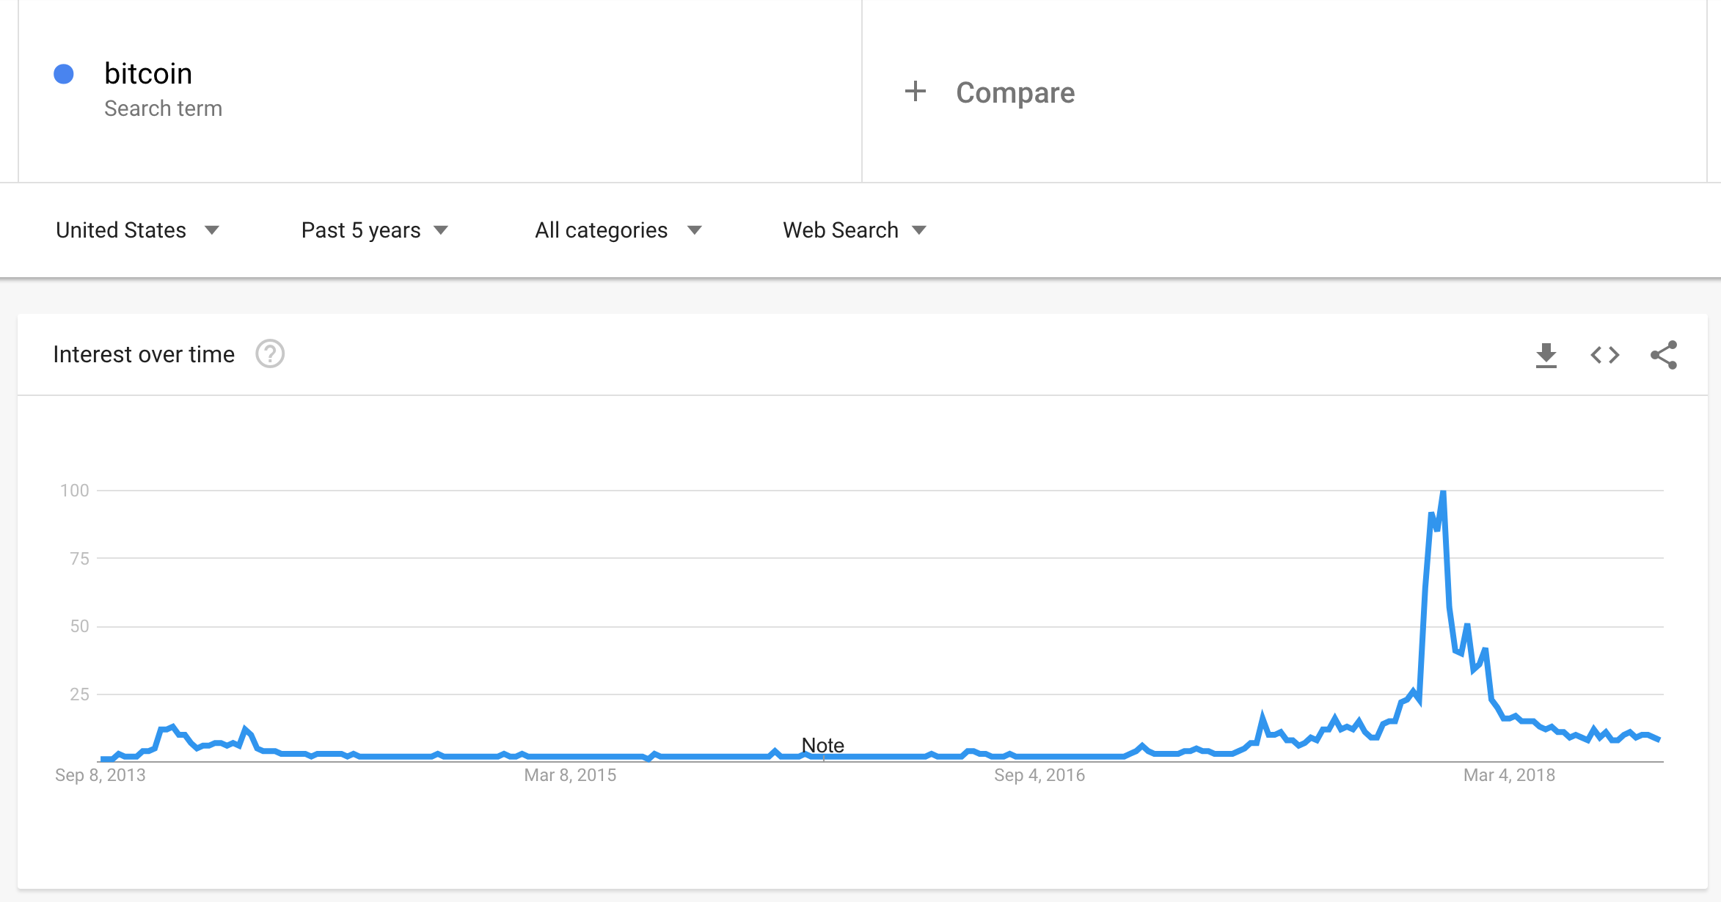Download the interest over time CSV
Viewport: 1721px width, 902px height.
click(1546, 356)
